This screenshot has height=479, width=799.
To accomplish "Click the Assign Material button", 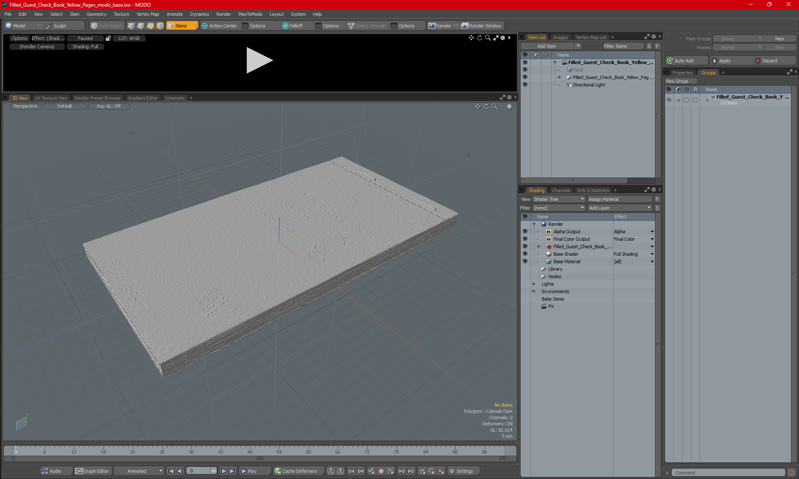I will coord(619,199).
